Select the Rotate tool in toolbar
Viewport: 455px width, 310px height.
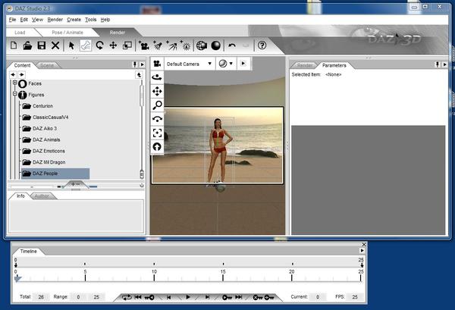[x=99, y=45]
